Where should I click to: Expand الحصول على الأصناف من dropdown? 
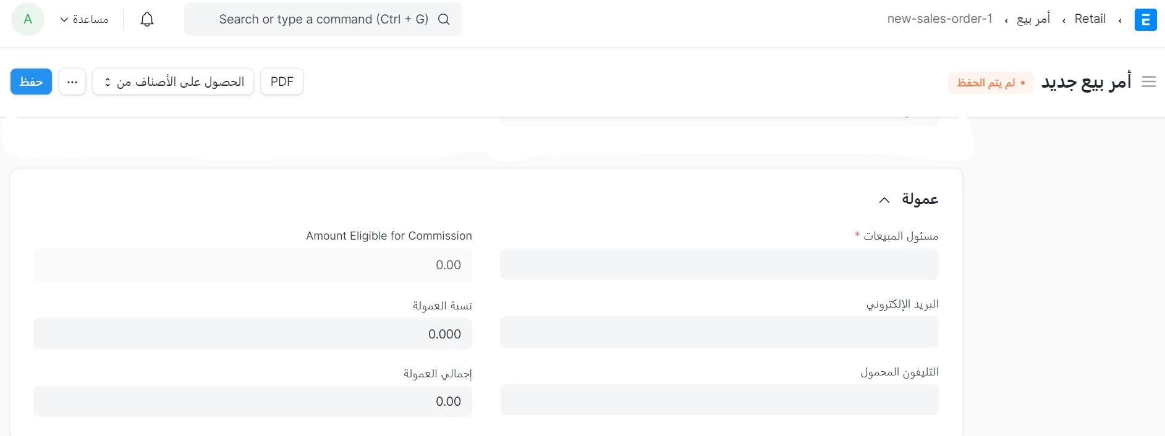[173, 82]
